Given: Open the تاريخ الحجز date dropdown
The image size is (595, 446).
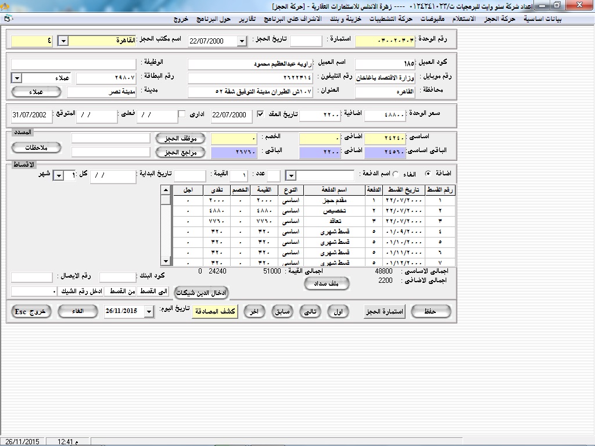Looking at the screenshot, I should click(242, 41).
